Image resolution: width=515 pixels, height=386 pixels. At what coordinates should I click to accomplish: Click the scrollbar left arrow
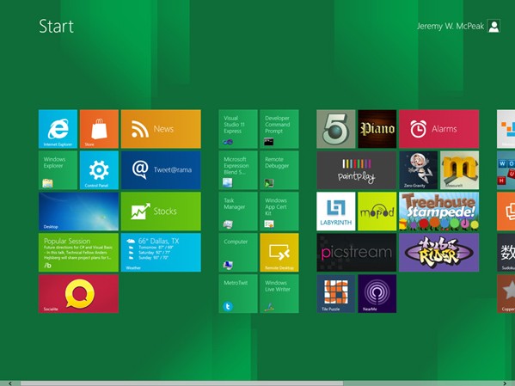pyautogui.click(x=10, y=383)
